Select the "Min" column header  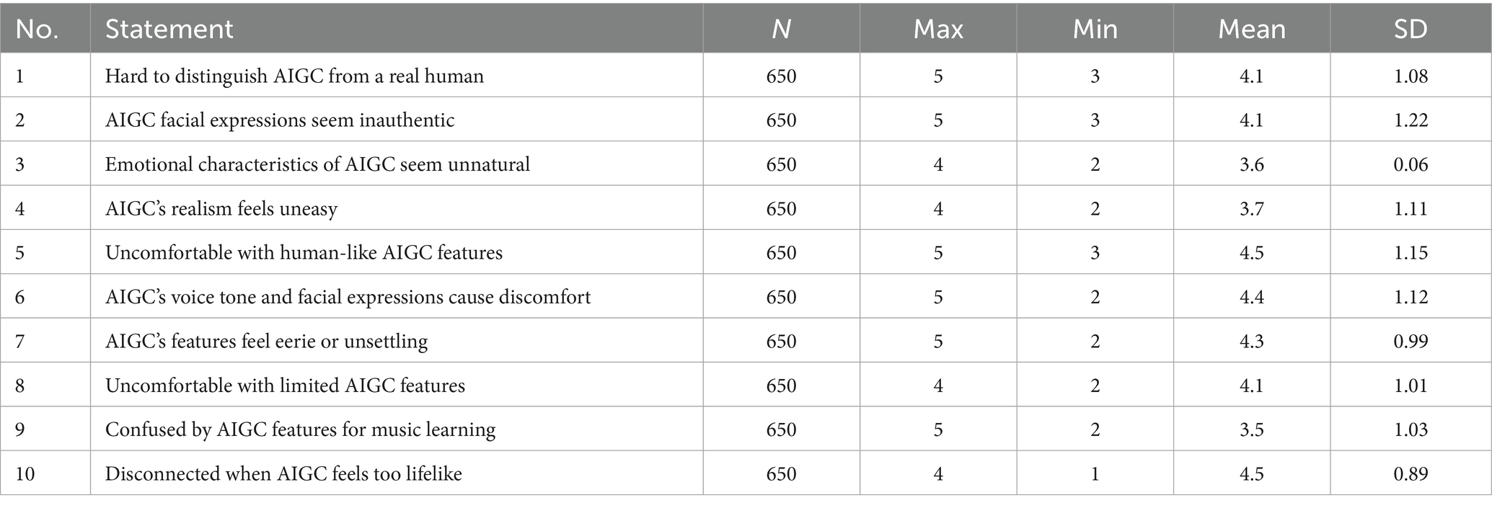click(x=1095, y=29)
